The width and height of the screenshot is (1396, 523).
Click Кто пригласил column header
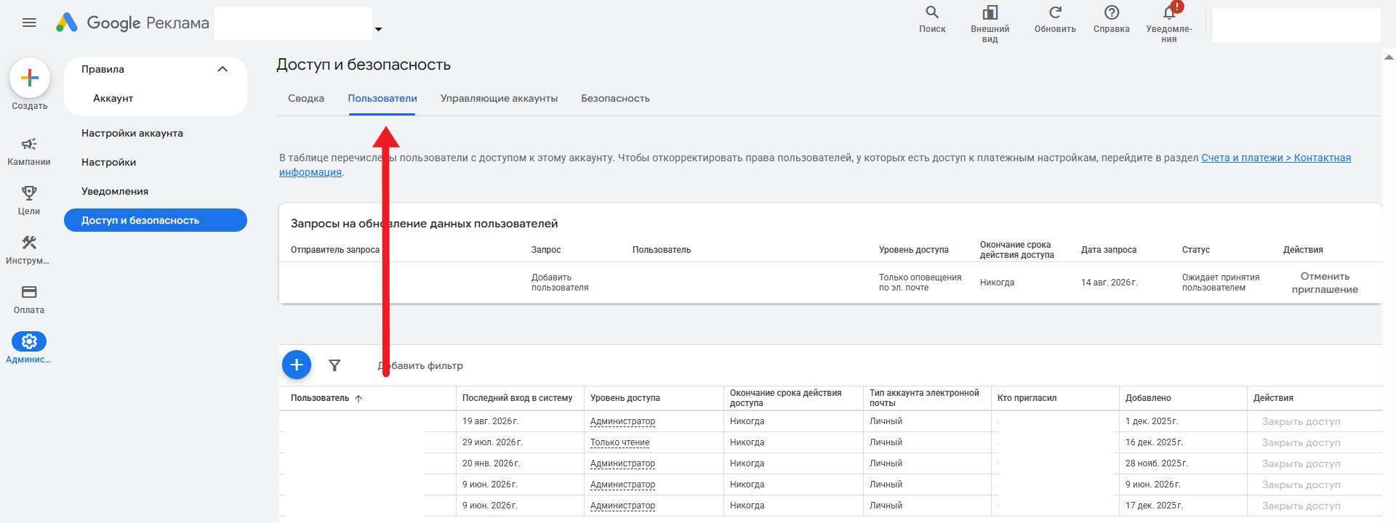point(1027,398)
